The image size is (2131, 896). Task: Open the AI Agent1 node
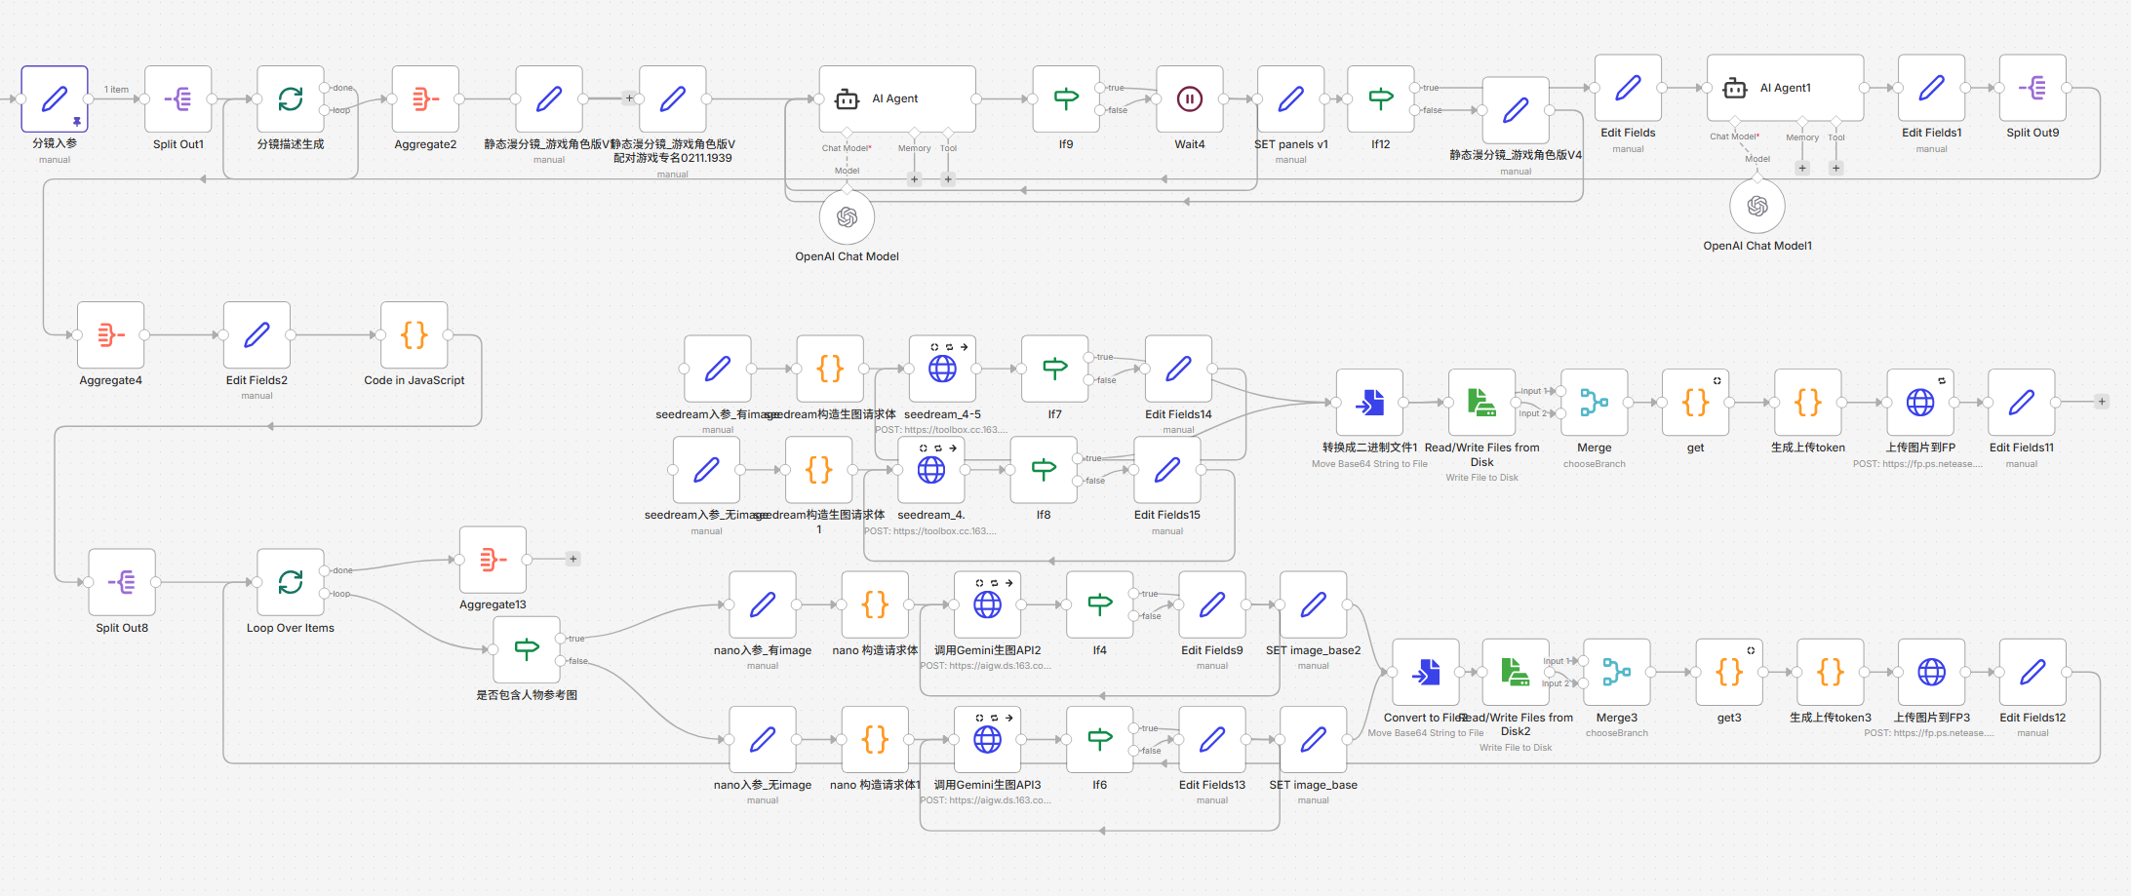pyautogui.click(x=1785, y=88)
